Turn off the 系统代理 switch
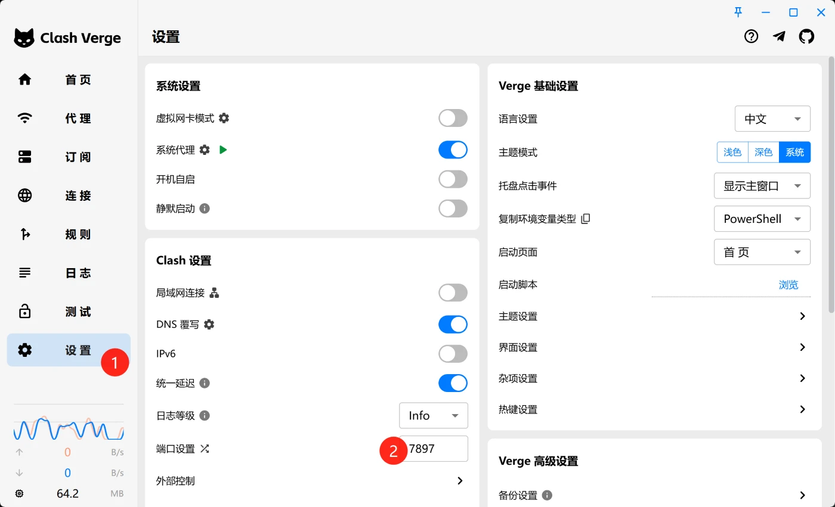This screenshot has width=835, height=507. pyautogui.click(x=453, y=150)
